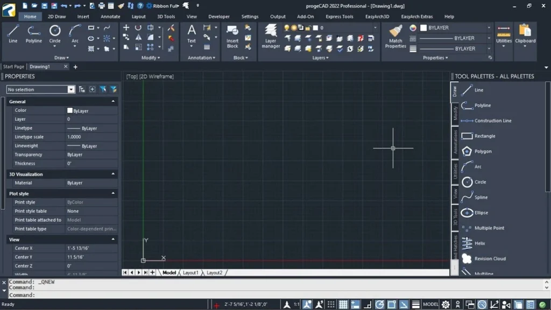Collapse the 3D Visualization section

coord(113,174)
